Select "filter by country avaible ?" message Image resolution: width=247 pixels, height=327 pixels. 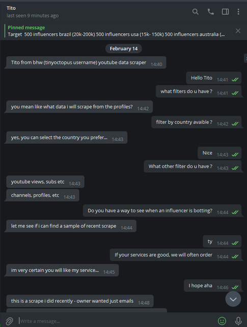196,122
